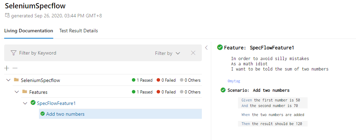The width and height of the screenshot is (356, 140).
Task: Open the SpecFlowFeature1 link in tree
Action: coord(56,103)
